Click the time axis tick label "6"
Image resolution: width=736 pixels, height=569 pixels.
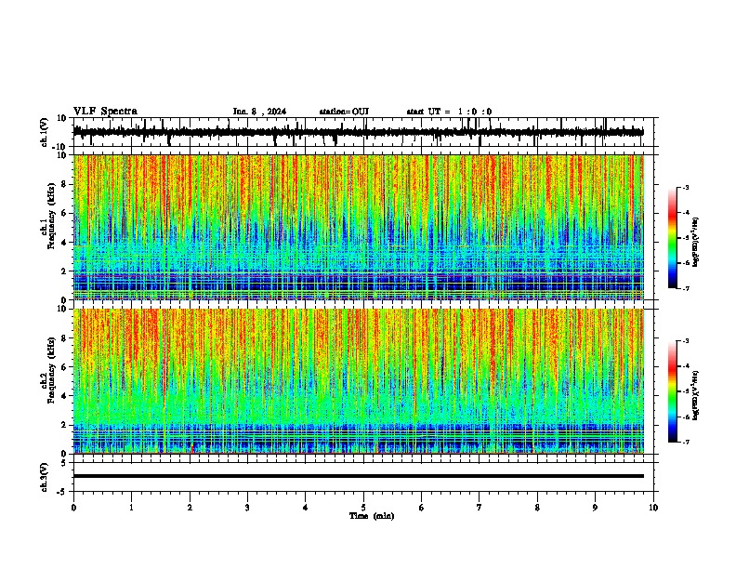[422, 508]
